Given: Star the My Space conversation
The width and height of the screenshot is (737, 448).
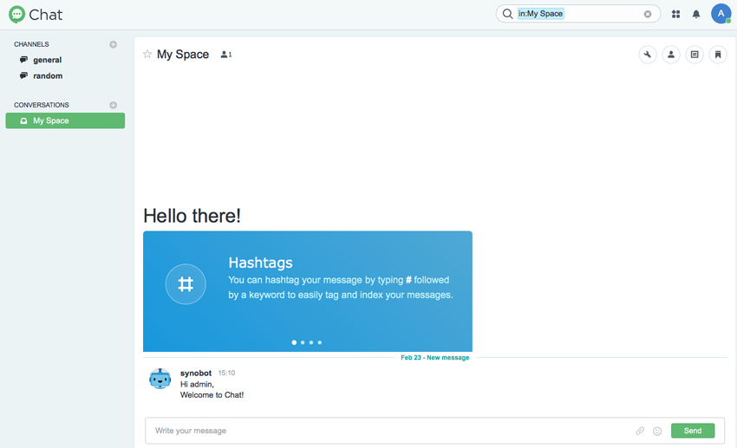Looking at the screenshot, I should point(147,54).
